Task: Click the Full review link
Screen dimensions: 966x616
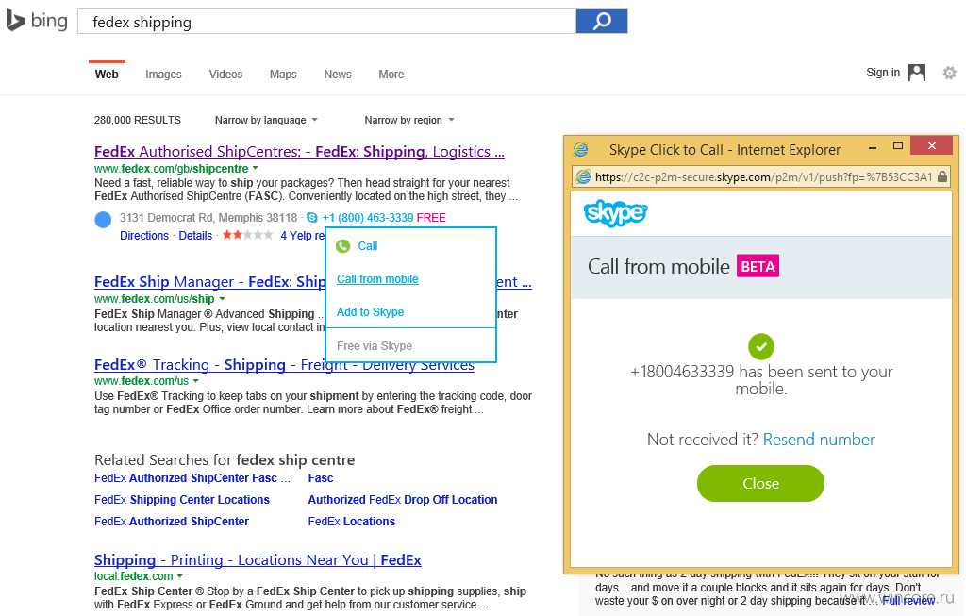Action: point(908,601)
